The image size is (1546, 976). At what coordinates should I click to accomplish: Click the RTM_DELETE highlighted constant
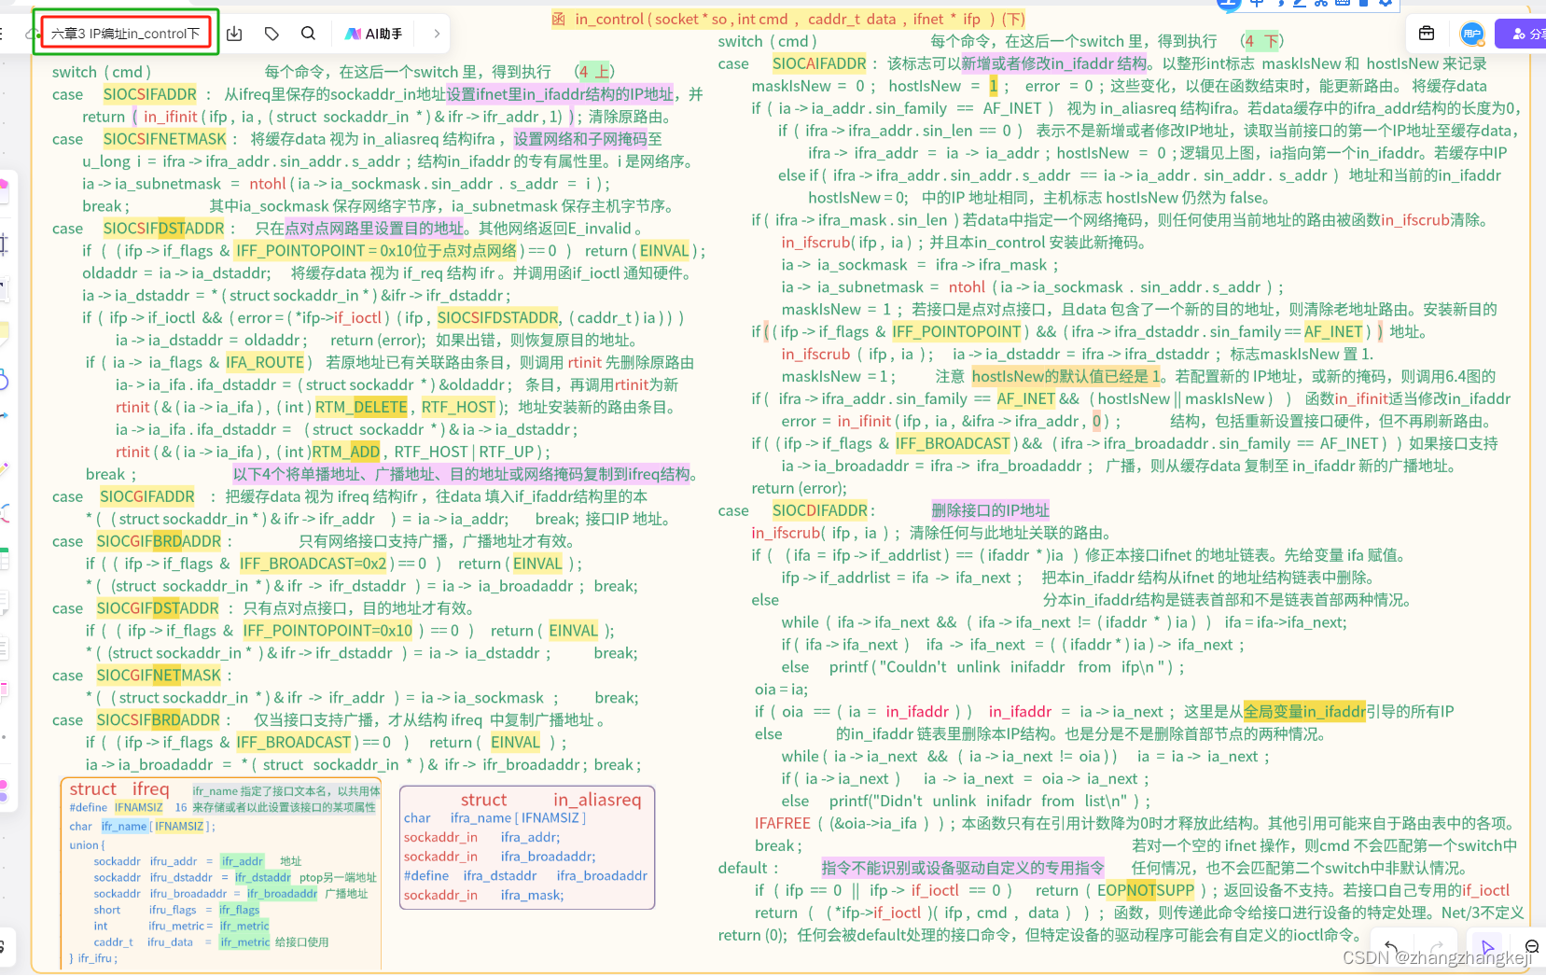(x=361, y=407)
